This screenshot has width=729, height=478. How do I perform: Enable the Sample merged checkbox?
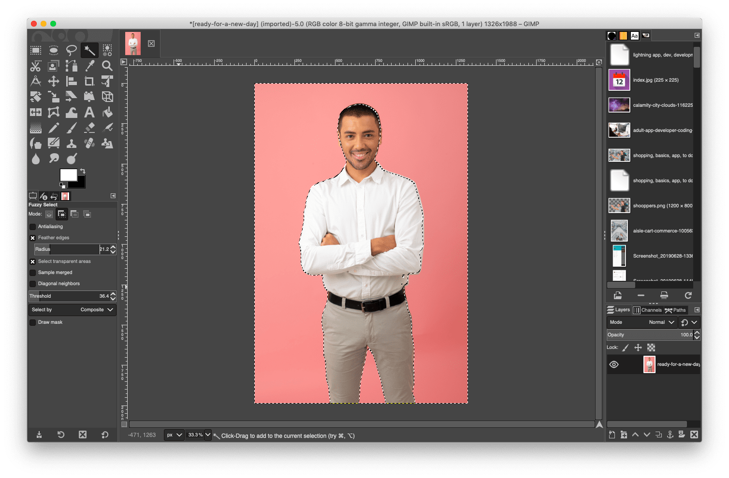[33, 273]
